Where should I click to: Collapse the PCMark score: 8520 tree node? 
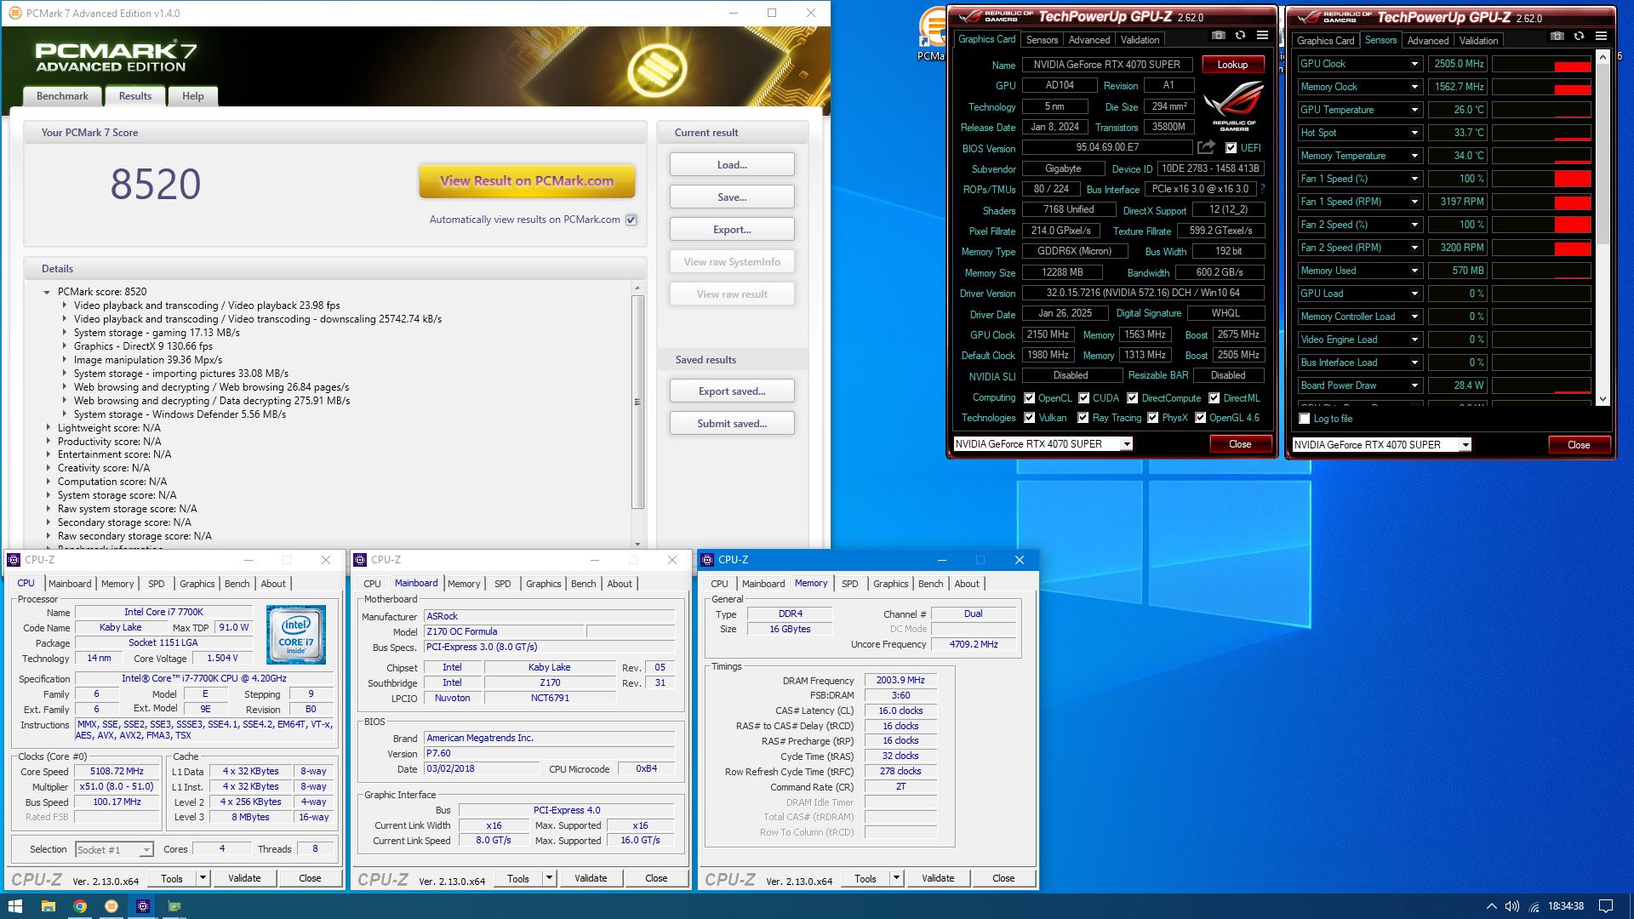[47, 292]
